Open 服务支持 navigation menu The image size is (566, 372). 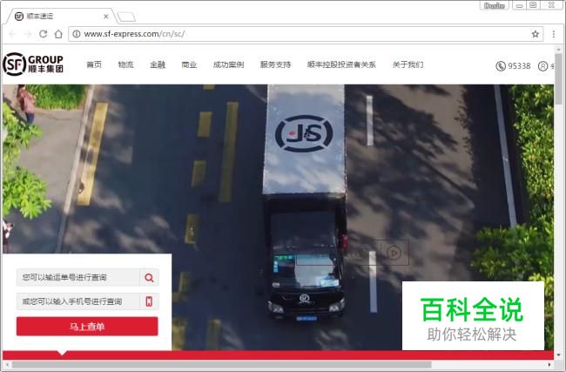(x=275, y=64)
